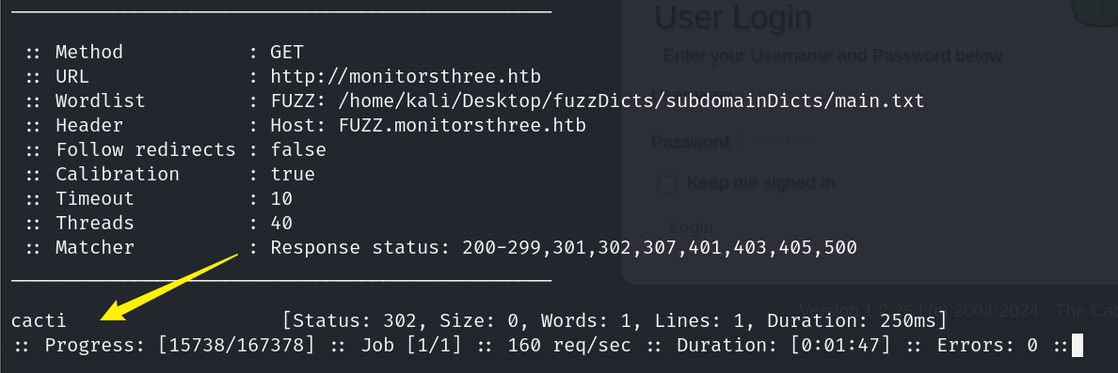1118x373 pixels.
Task: Select the cacti subdomain result
Action: 39,321
